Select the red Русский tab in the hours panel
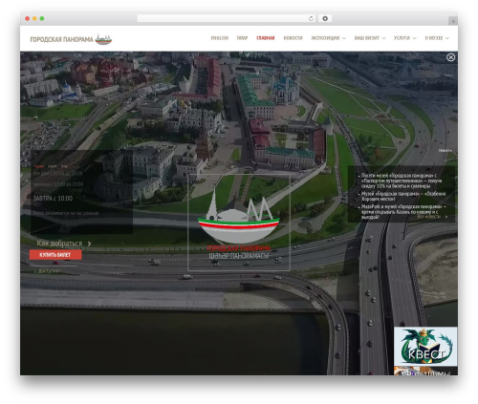Image resolution: width=478 pixels, height=404 pixels. (x=39, y=166)
